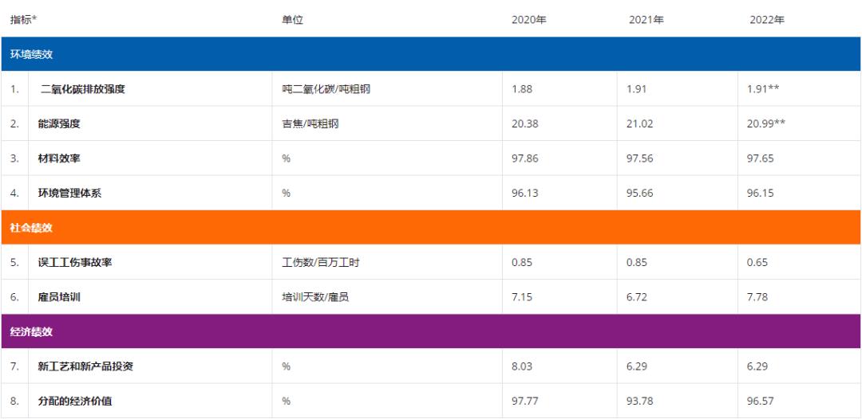Click the 经济绩效 purple section header
The width and height of the screenshot is (862, 419).
click(x=431, y=332)
